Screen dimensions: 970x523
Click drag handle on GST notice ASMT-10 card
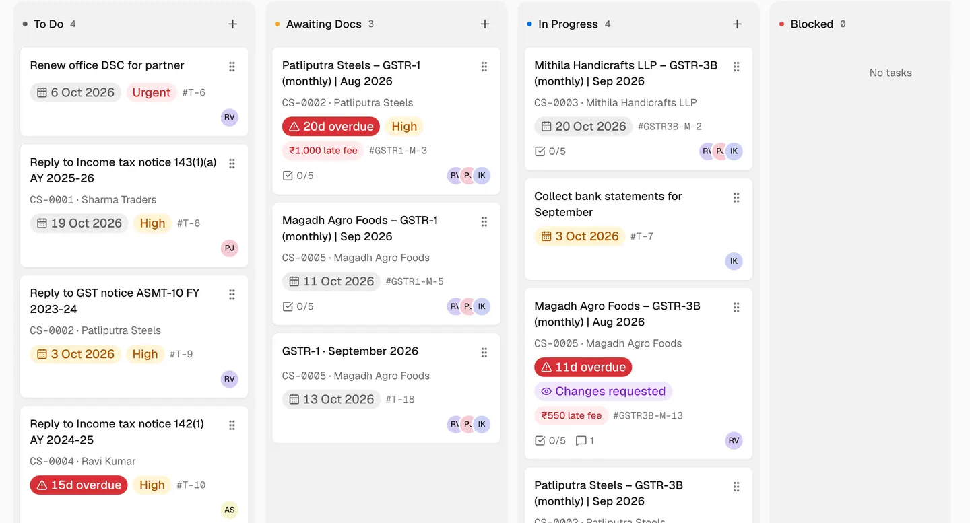click(x=232, y=294)
